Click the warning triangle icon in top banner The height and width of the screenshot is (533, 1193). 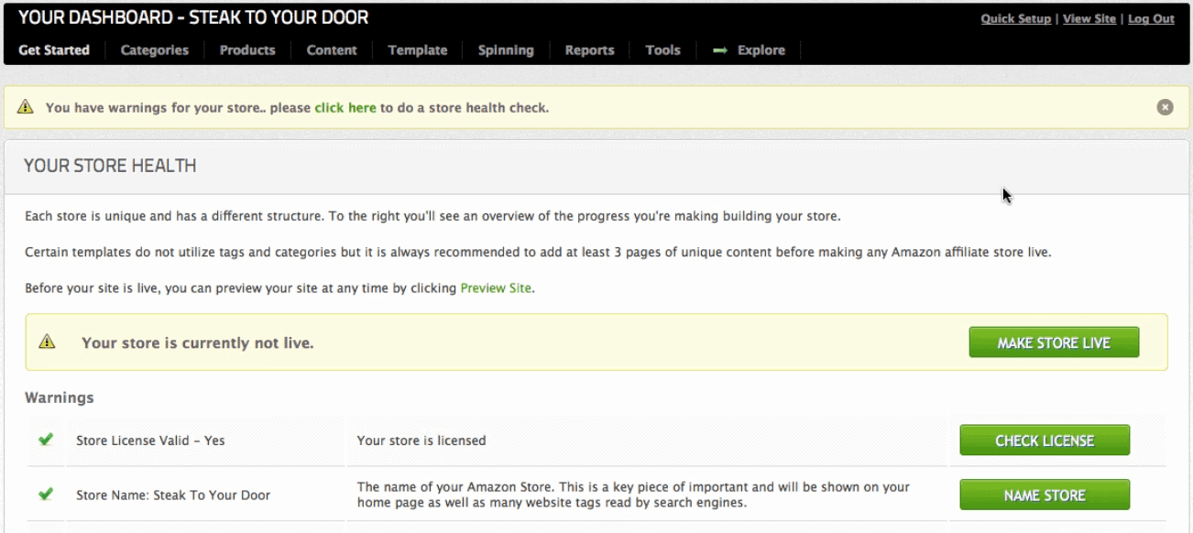tap(26, 107)
